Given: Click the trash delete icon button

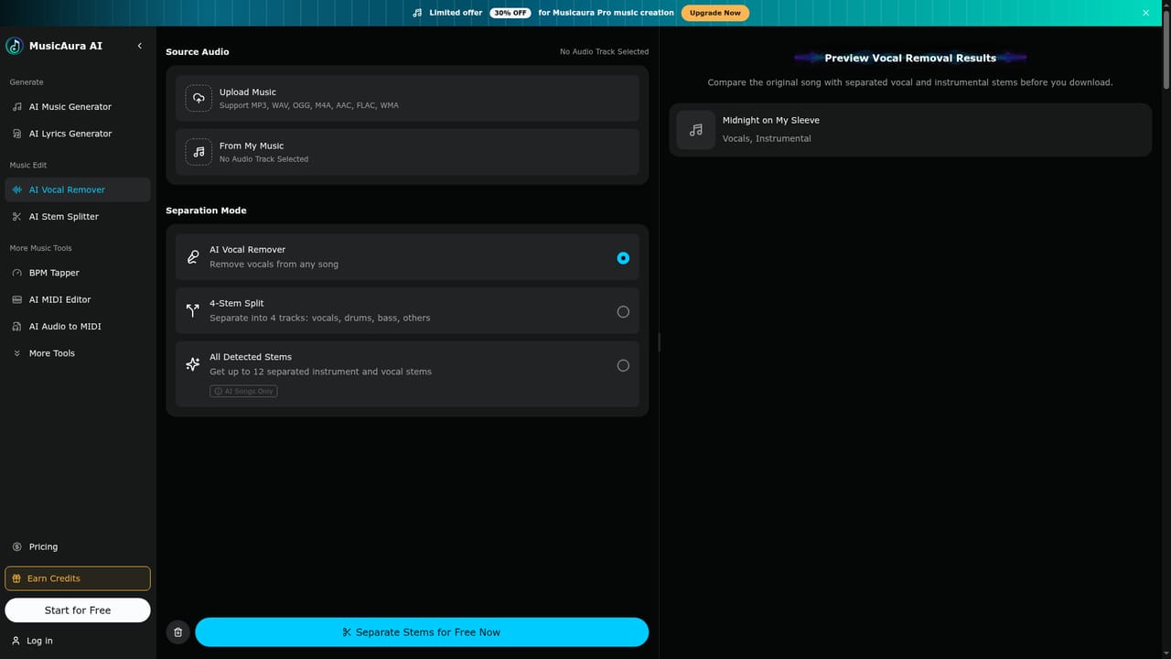Looking at the screenshot, I should click(x=178, y=632).
